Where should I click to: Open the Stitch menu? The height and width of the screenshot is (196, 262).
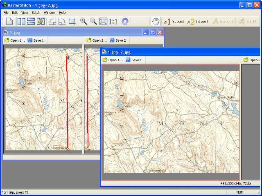pyautogui.click(x=36, y=13)
